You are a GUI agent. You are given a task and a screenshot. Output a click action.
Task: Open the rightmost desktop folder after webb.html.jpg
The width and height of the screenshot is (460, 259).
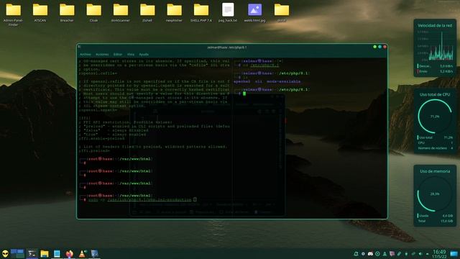(x=282, y=13)
